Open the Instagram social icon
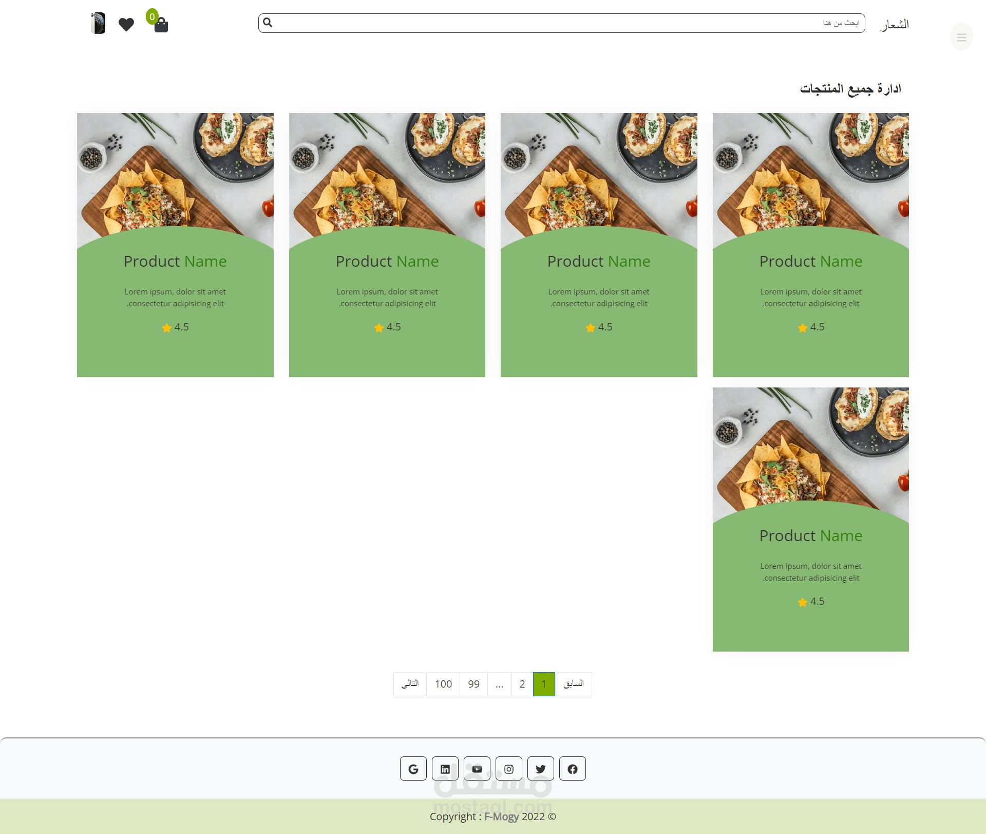 coord(508,769)
